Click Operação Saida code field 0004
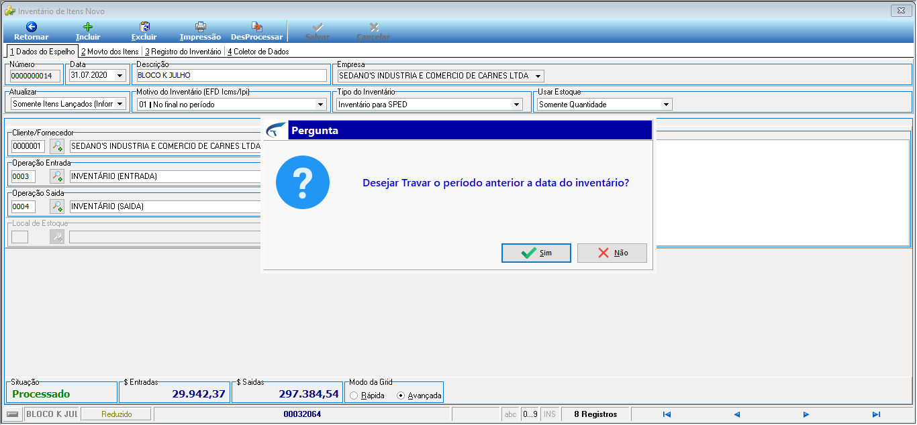The height and width of the screenshot is (425, 917). pyautogui.click(x=23, y=206)
